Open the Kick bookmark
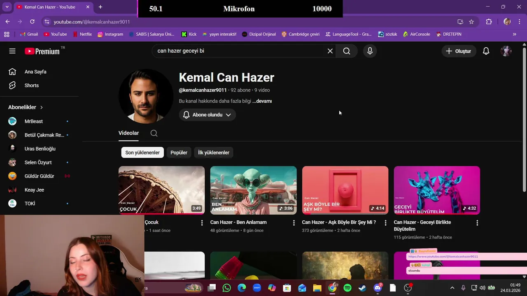This screenshot has height=296, width=527. [x=189, y=34]
